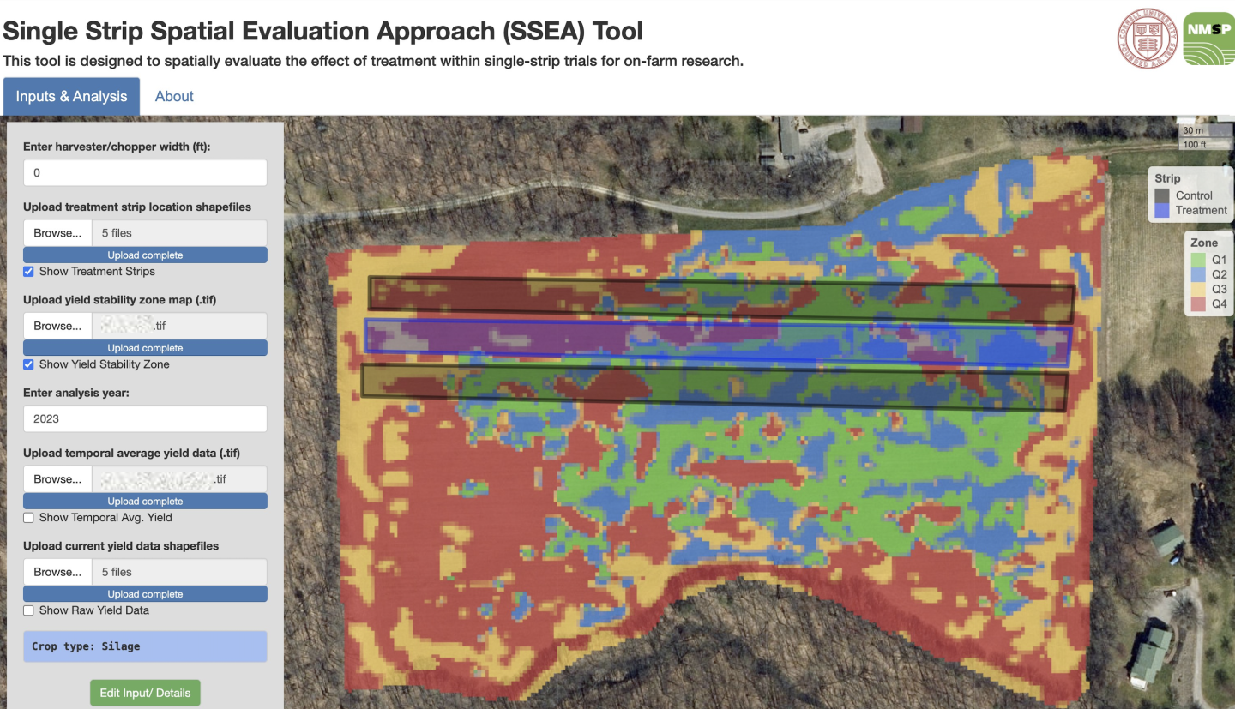
Task: Click the harvester/chopper width input field
Action: coord(145,172)
